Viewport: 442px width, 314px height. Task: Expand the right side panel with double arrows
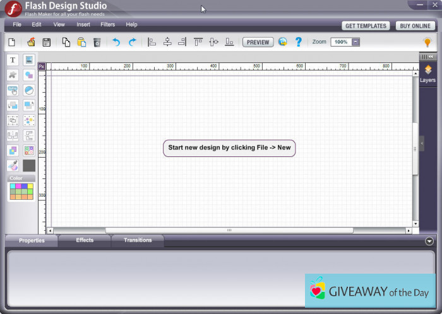click(x=431, y=57)
